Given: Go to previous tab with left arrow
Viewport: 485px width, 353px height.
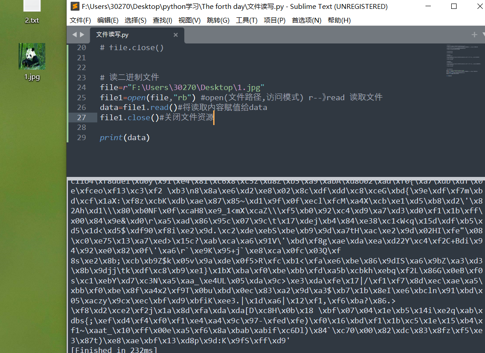Looking at the screenshot, I should 74,35.
